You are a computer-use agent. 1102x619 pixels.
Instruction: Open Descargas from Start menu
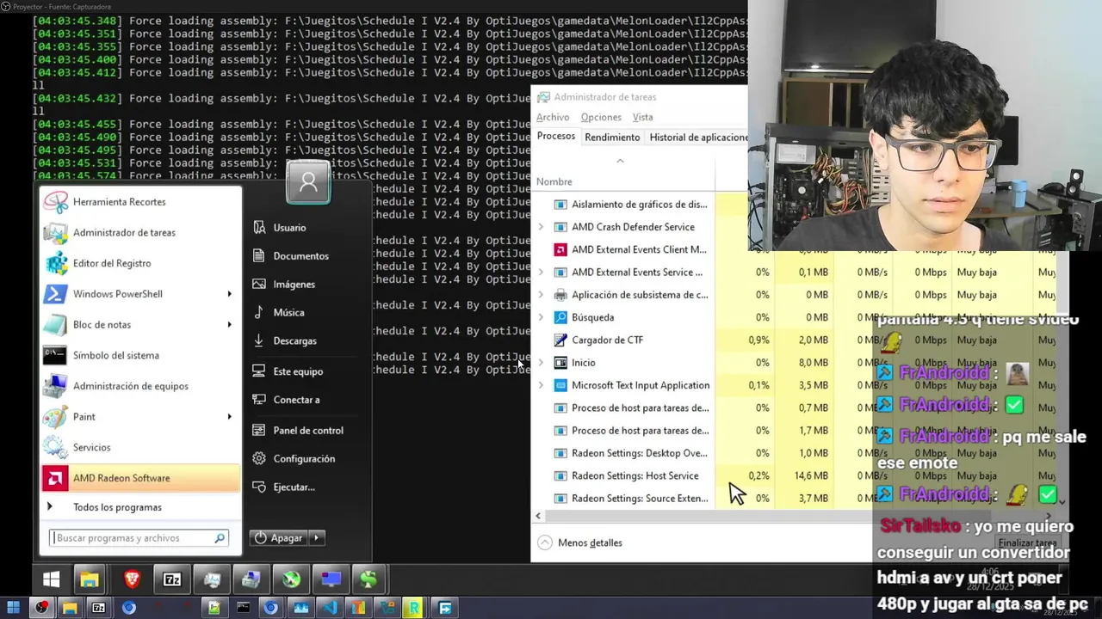pos(294,341)
